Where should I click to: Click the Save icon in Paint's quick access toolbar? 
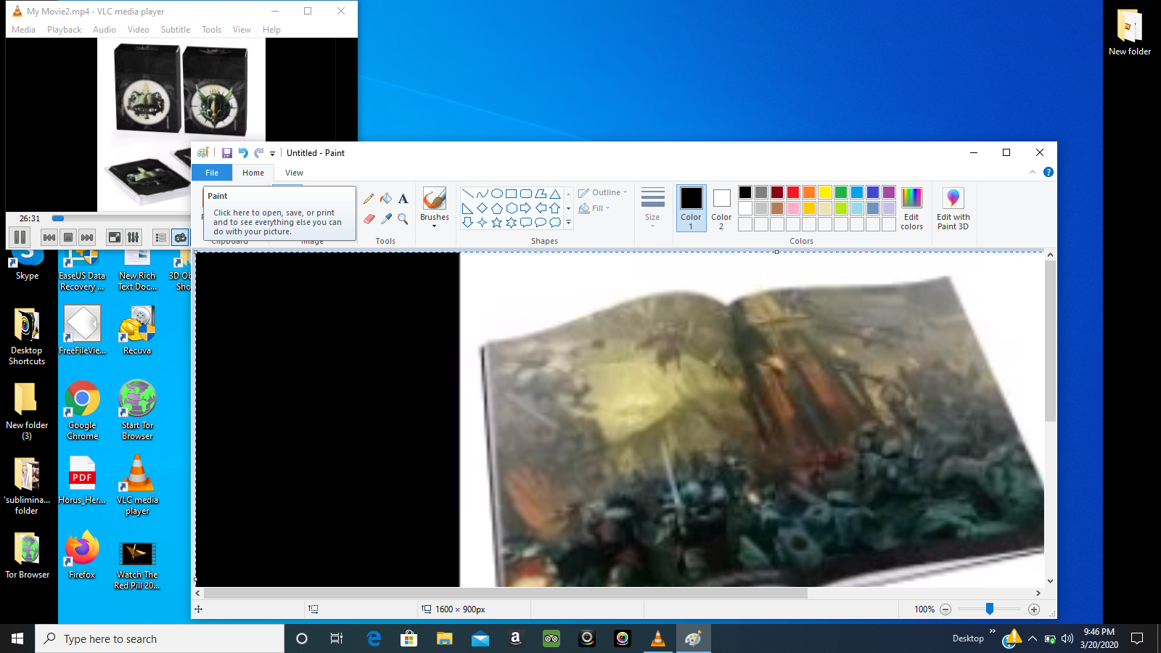pyautogui.click(x=227, y=153)
